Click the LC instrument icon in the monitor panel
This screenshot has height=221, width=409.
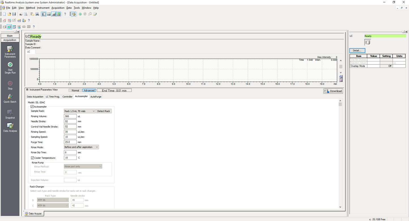pyautogui.click(x=367, y=42)
